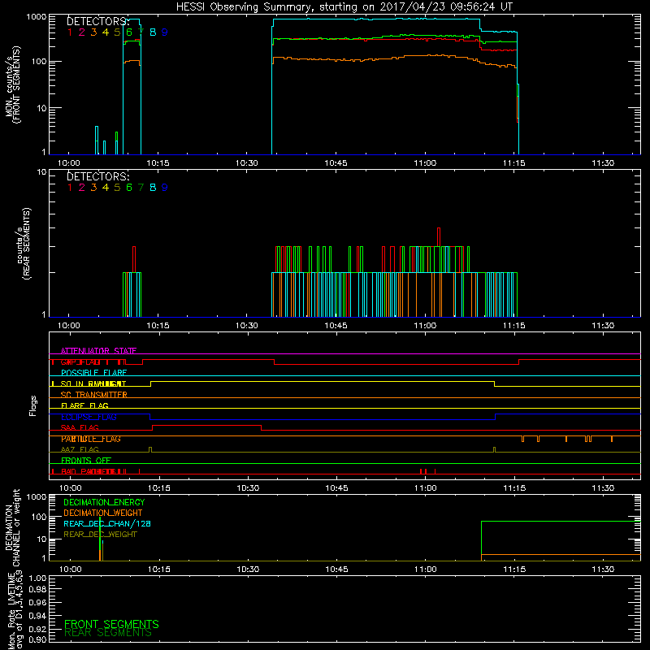Image resolution: width=650 pixels, height=650 pixels.
Task: Select the POSSIBLE_FLARE flag label
Action: click(93, 373)
